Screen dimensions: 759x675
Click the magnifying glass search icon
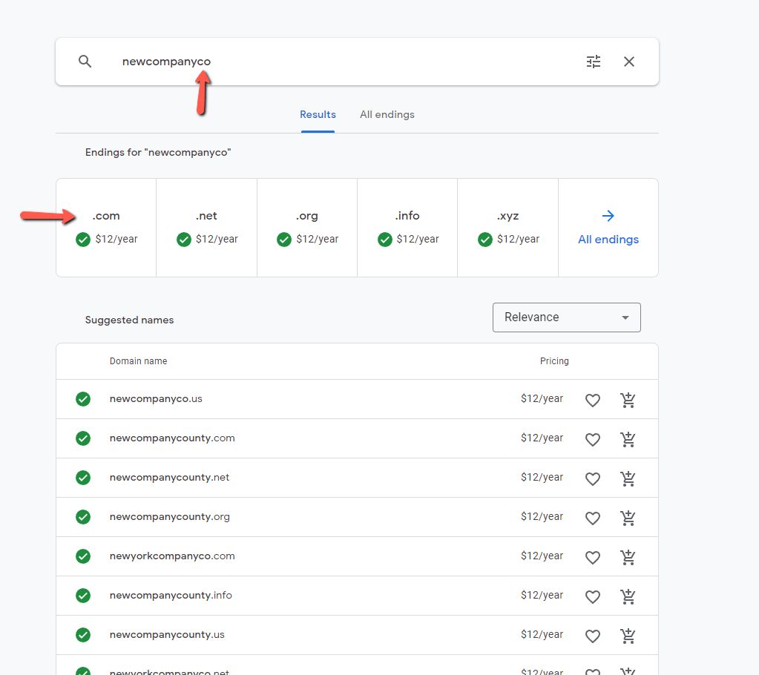[85, 62]
